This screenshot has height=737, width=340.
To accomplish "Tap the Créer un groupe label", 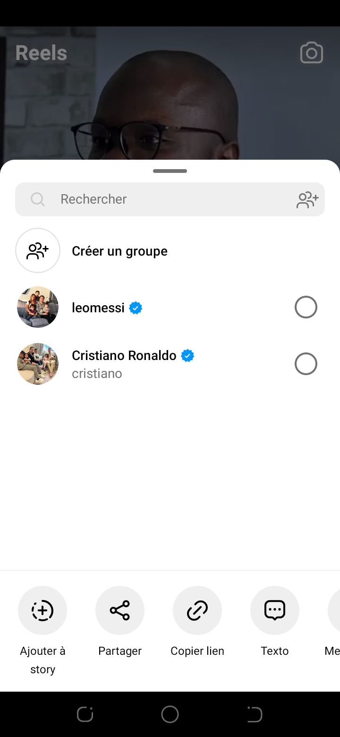I will pyautogui.click(x=119, y=251).
